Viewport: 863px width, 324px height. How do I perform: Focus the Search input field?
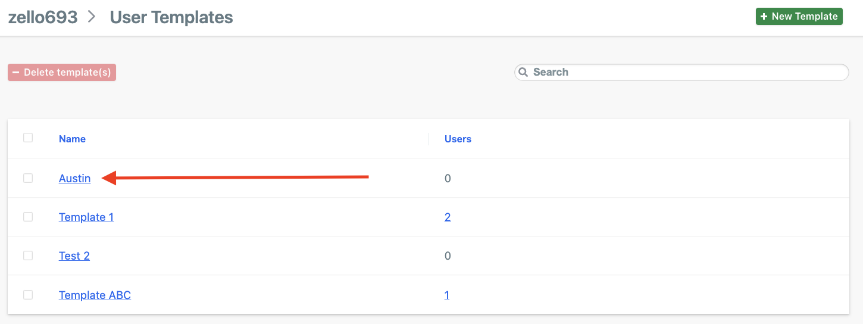(x=681, y=72)
